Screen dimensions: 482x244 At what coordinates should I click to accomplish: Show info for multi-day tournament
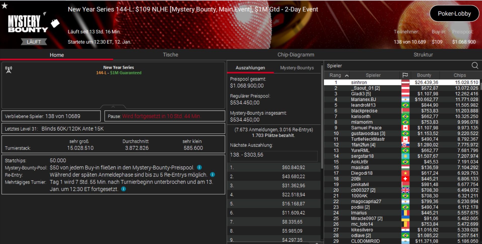123,189
